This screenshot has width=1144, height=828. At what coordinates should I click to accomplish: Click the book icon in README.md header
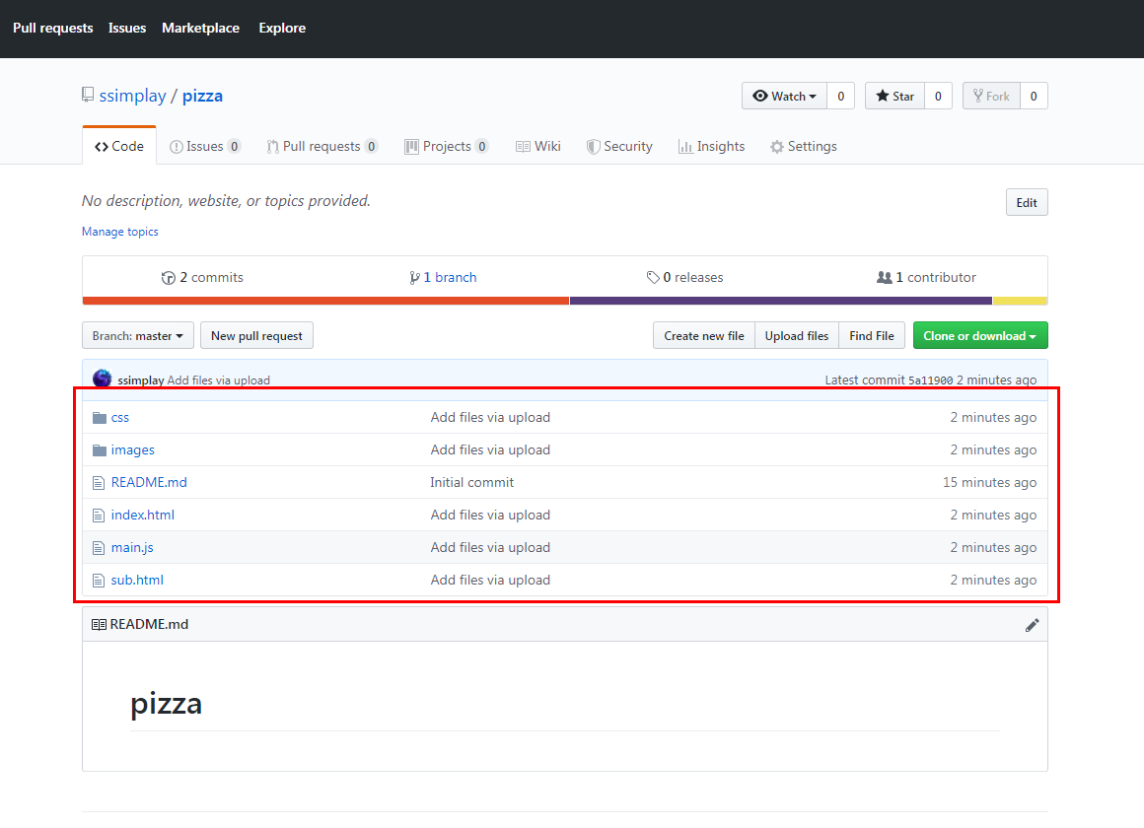[x=99, y=625]
